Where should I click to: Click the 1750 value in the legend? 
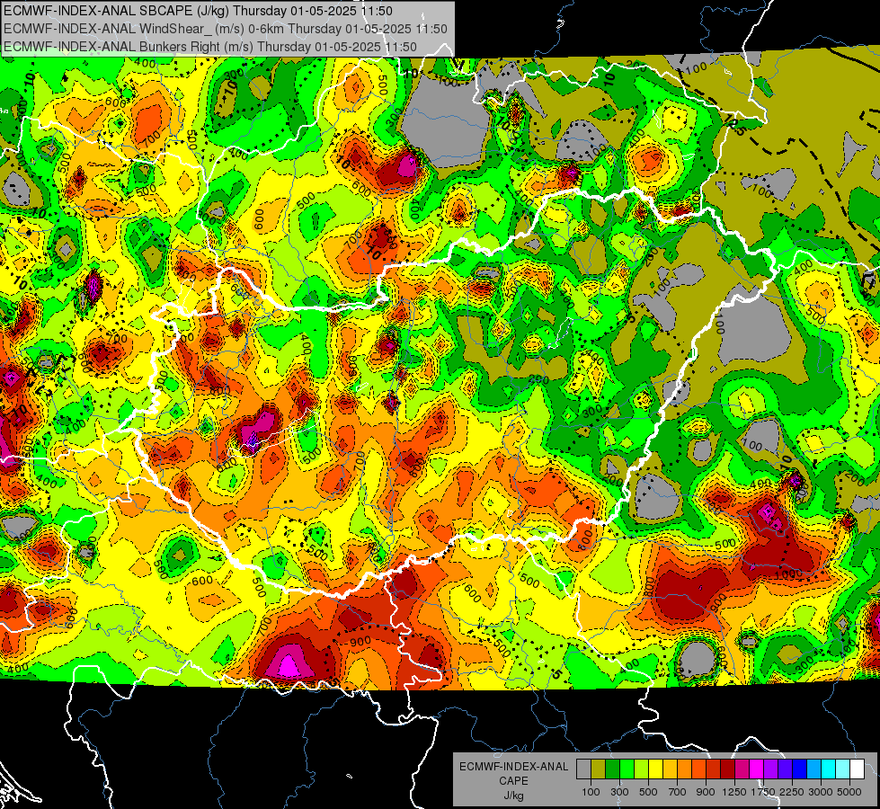763,792
